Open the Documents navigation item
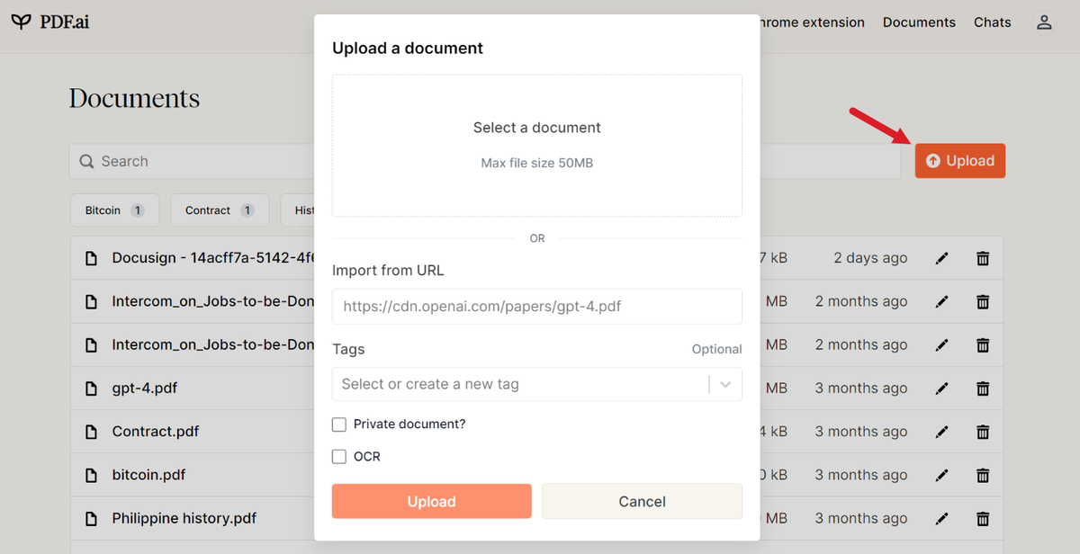This screenshot has width=1080, height=554. (x=919, y=22)
